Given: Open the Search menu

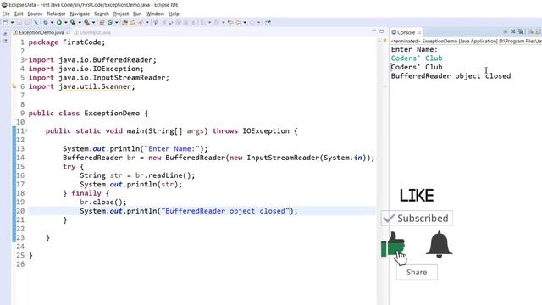Looking at the screenshot, I should point(102,14).
